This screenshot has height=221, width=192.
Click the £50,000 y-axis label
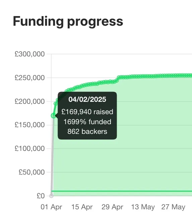coord(32,172)
